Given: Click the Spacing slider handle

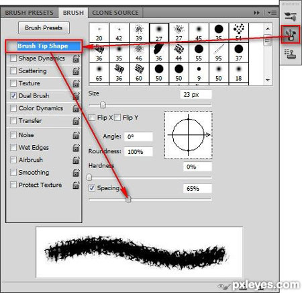Looking at the screenshot, I should (x=128, y=199).
